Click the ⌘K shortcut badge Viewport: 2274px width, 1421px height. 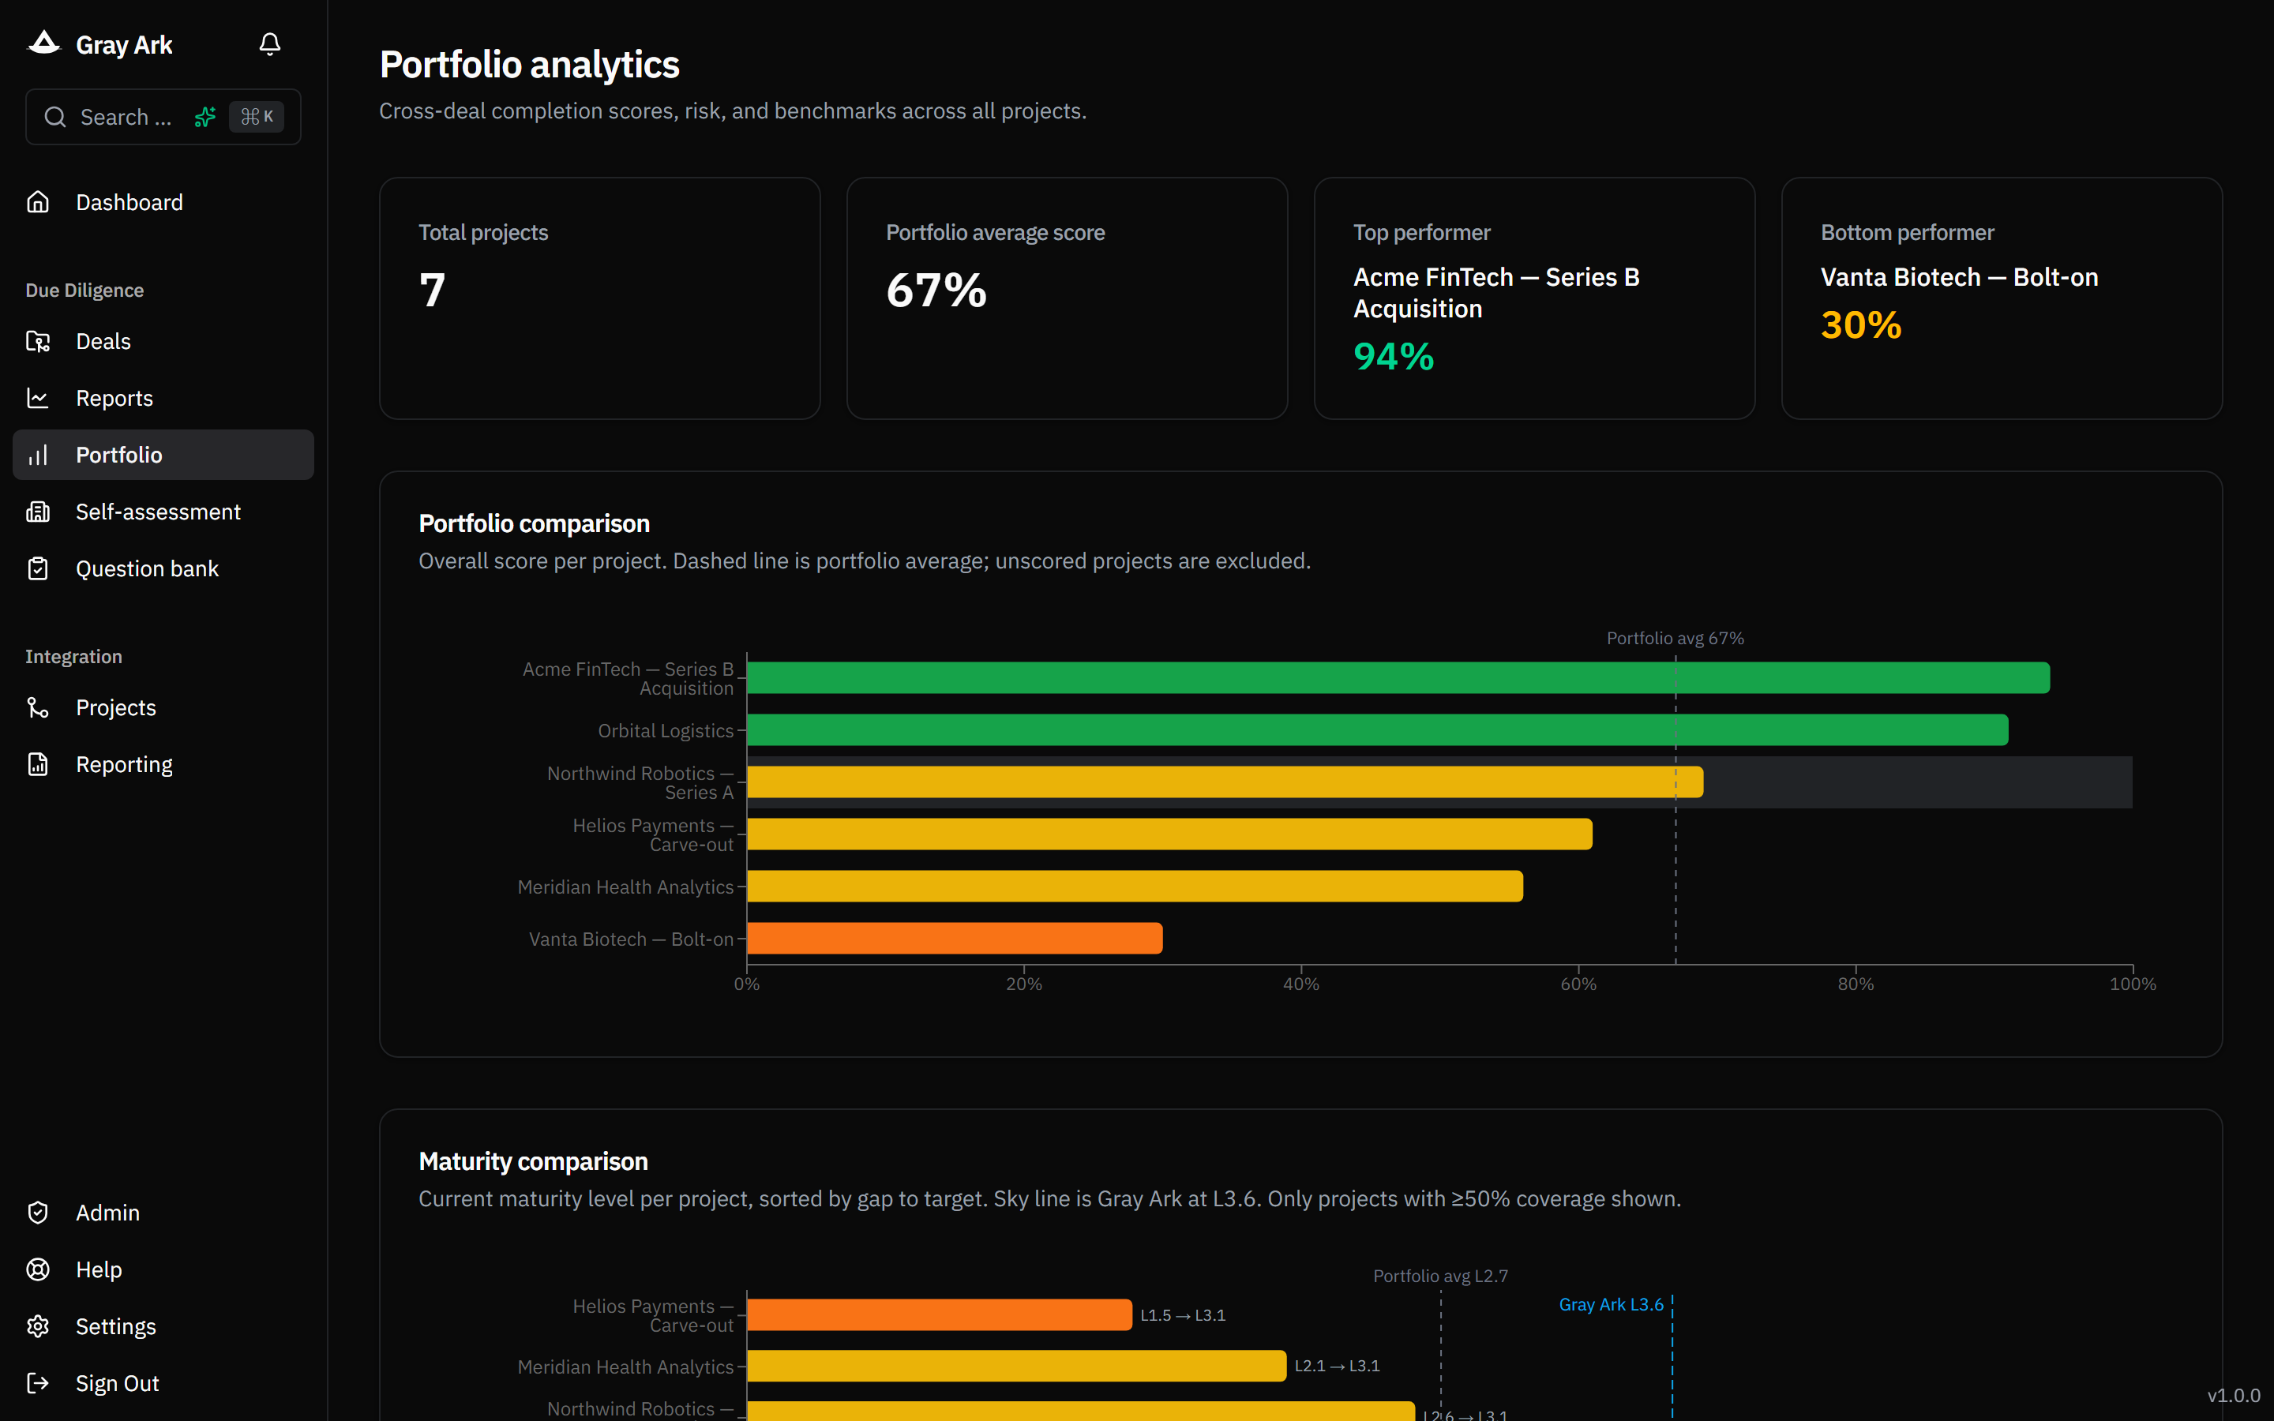pyautogui.click(x=257, y=118)
